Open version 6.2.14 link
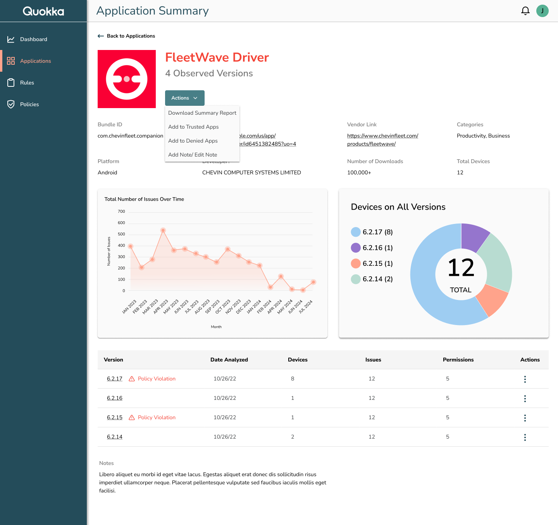This screenshot has height=525, width=558. pyautogui.click(x=115, y=437)
